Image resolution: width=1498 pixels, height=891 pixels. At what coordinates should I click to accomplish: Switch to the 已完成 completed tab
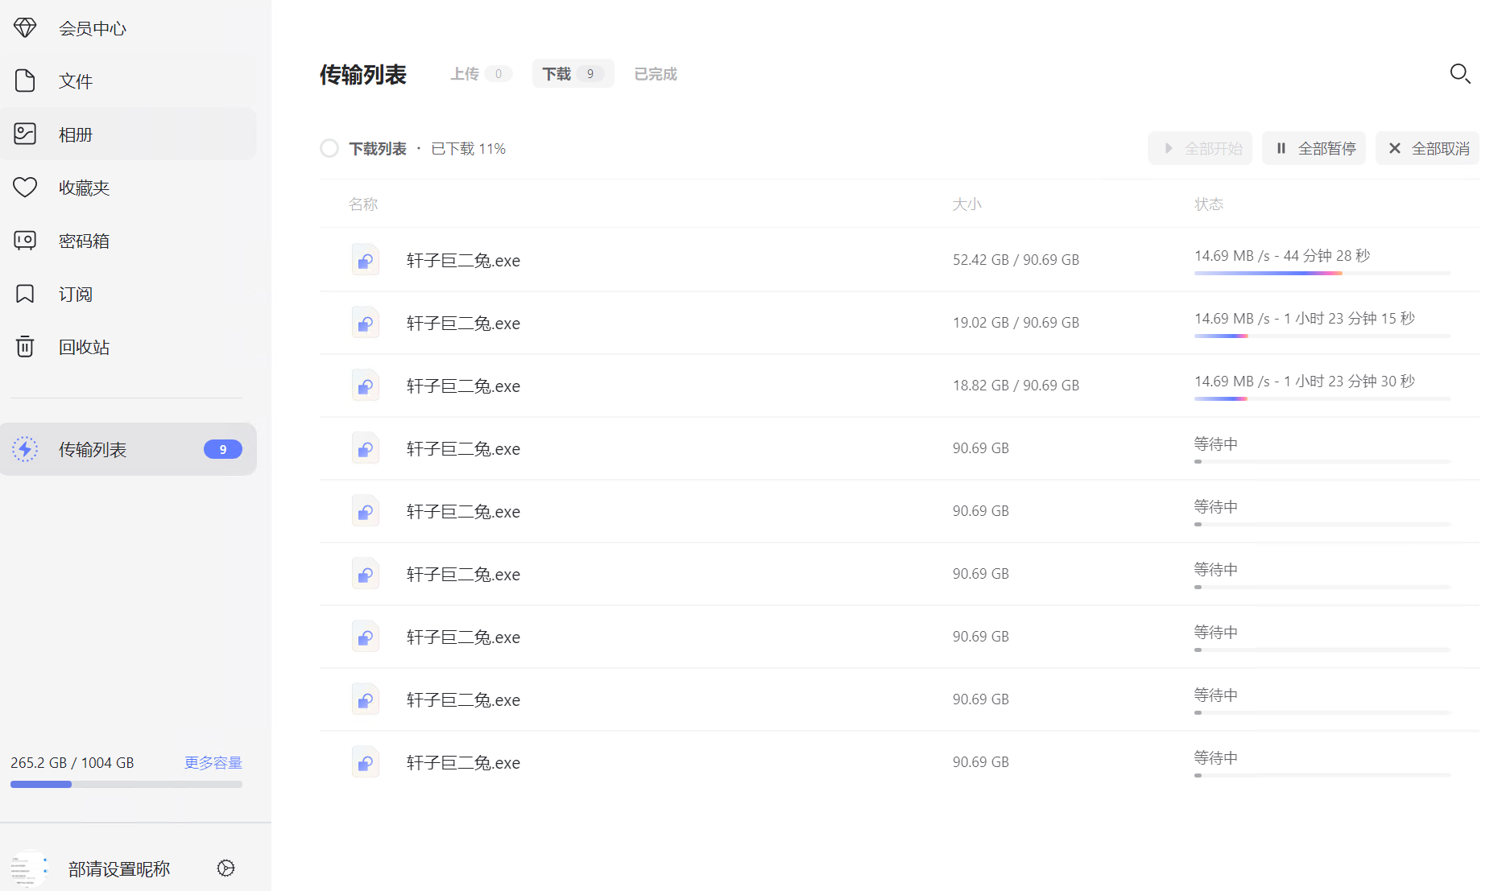[x=655, y=74]
